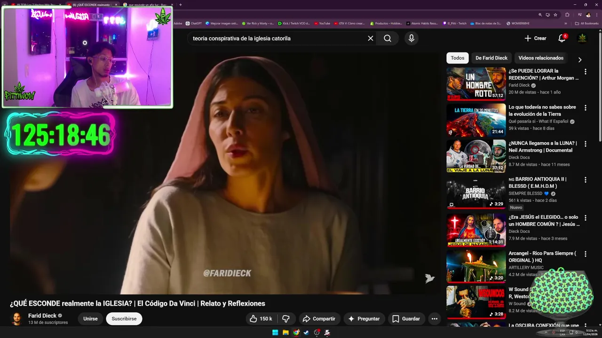
Task: Open WOMIER68HE bookmark
Action: [x=518, y=23]
